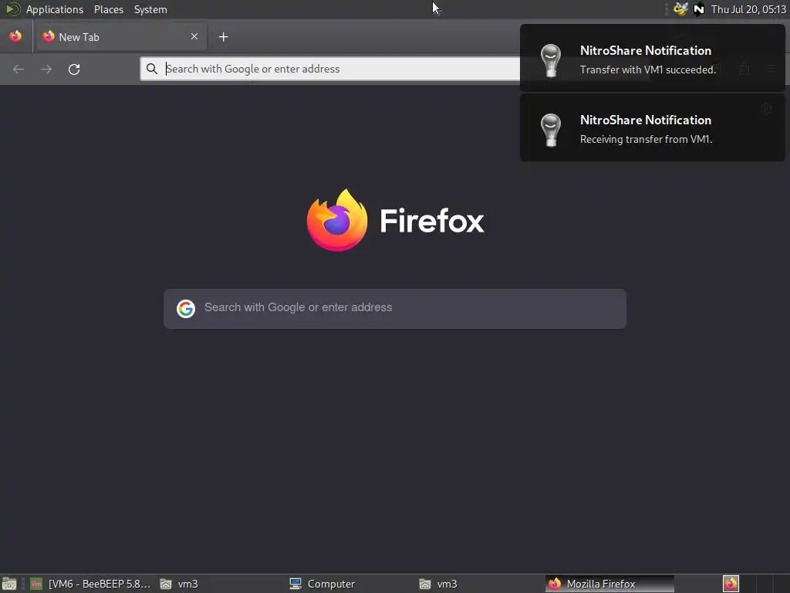Click the BeeBEEP bee tray icon
The image size is (790, 593).
[680, 9]
